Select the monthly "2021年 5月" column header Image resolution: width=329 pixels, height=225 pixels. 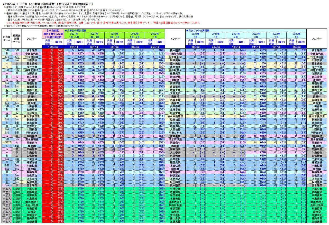pos(216,35)
